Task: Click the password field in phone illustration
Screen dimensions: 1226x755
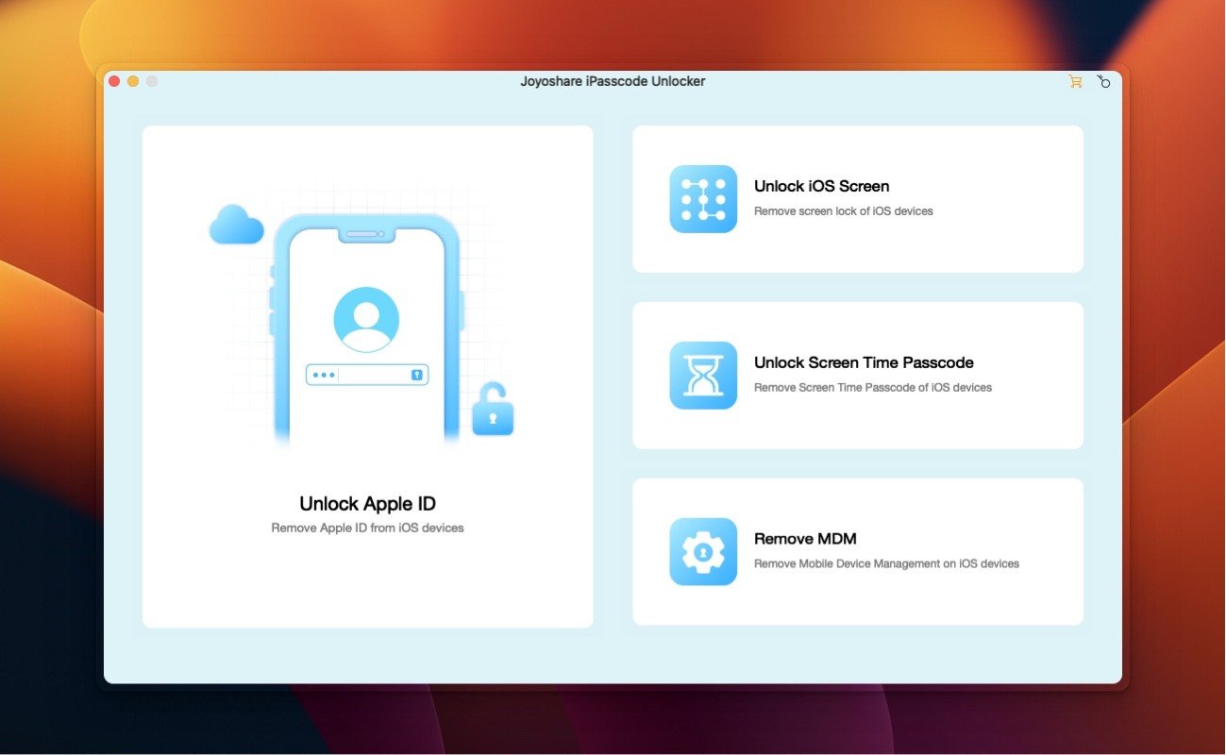Action: pyautogui.click(x=366, y=375)
